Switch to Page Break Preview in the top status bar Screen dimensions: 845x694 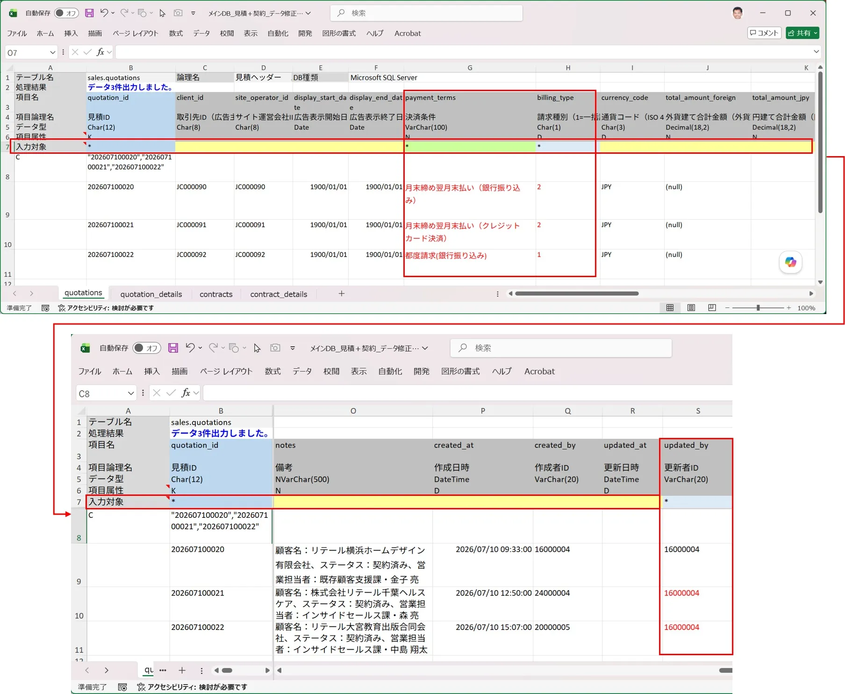point(712,308)
